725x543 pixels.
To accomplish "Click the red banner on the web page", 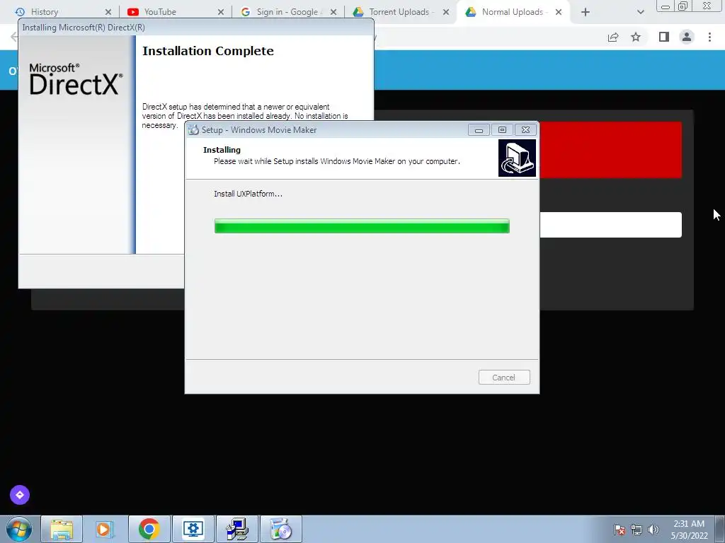I will (610, 150).
